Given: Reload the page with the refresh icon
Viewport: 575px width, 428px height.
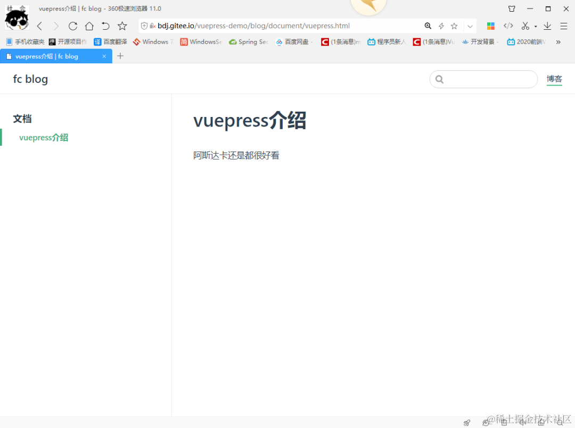Looking at the screenshot, I should coord(72,26).
